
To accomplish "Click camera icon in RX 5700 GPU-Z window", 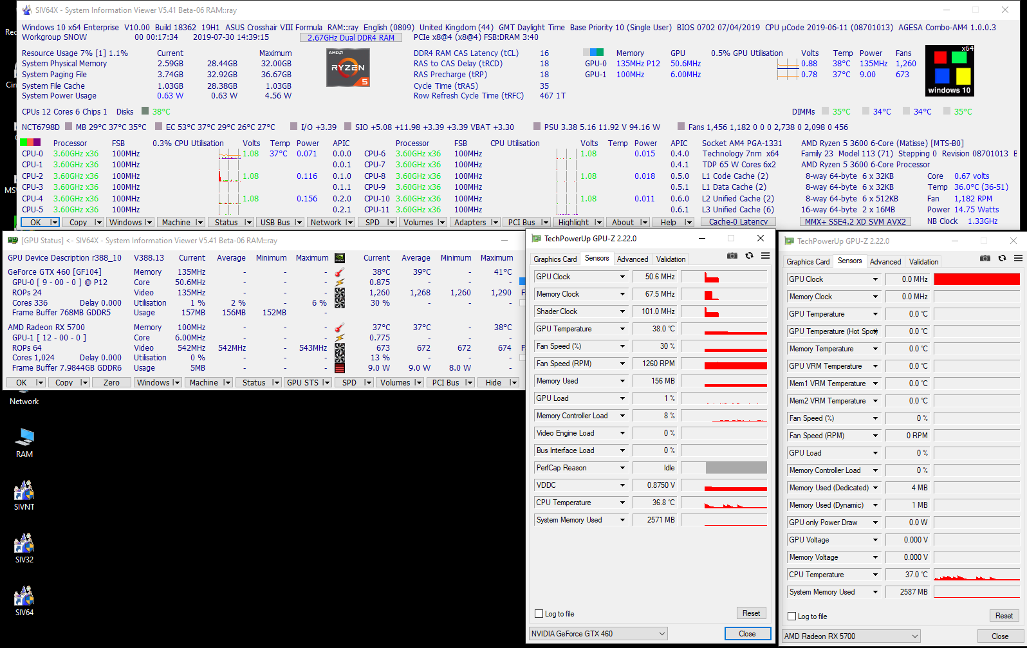I will click(x=985, y=258).
